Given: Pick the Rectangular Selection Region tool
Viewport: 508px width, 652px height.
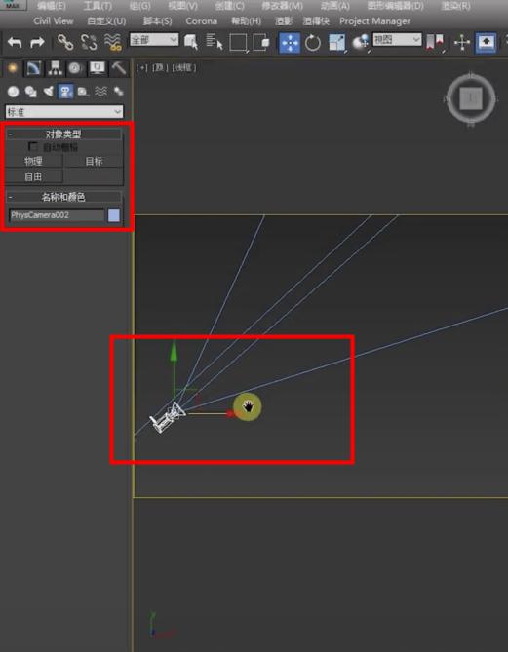Looking at the screenshot, I should point(238,43).
